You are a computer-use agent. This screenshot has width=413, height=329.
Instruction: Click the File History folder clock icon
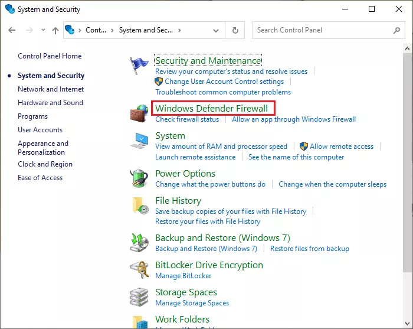pos(140,206)
